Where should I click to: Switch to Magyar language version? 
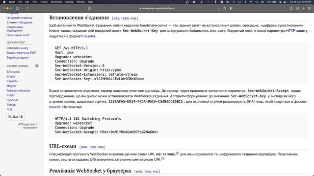(11, 86)
